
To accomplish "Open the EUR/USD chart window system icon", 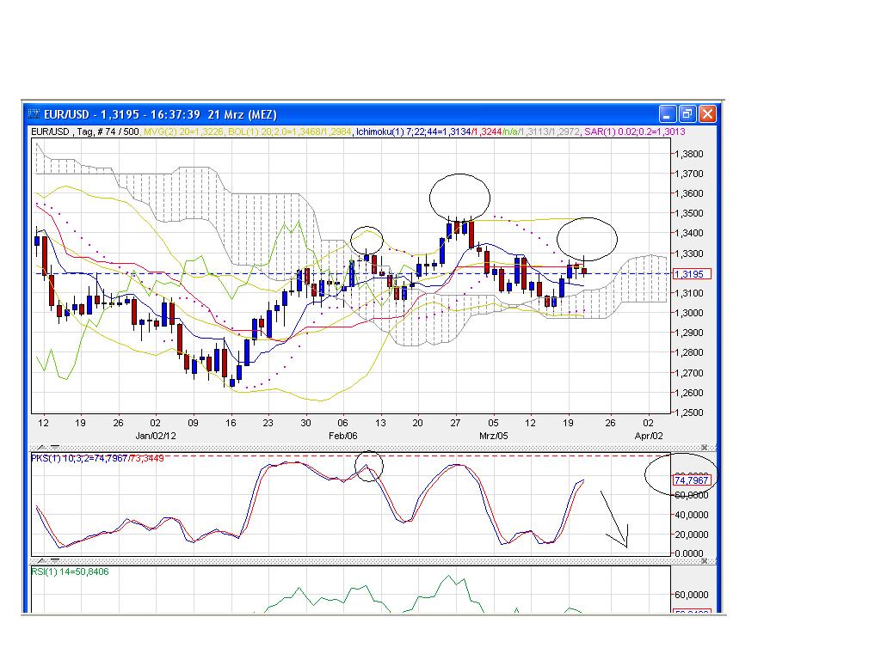I will (34, 114).
